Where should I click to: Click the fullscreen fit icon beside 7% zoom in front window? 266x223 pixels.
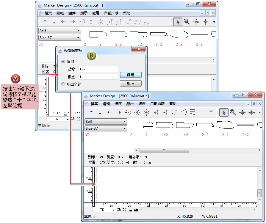(x=125, y=210)
